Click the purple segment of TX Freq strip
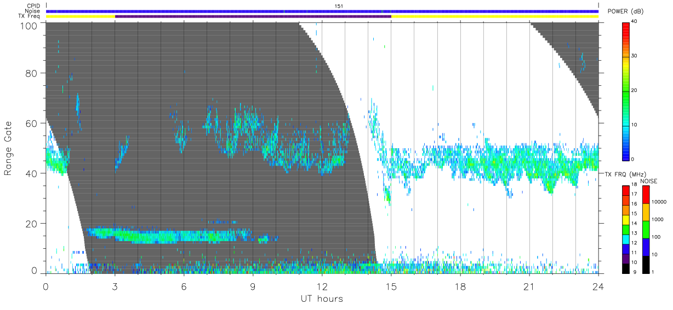Image resolution: width=673 pixels, height=310 pixels. [253, 16]
